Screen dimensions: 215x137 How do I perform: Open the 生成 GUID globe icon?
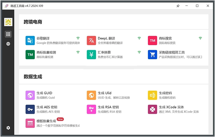click(30, 95)
